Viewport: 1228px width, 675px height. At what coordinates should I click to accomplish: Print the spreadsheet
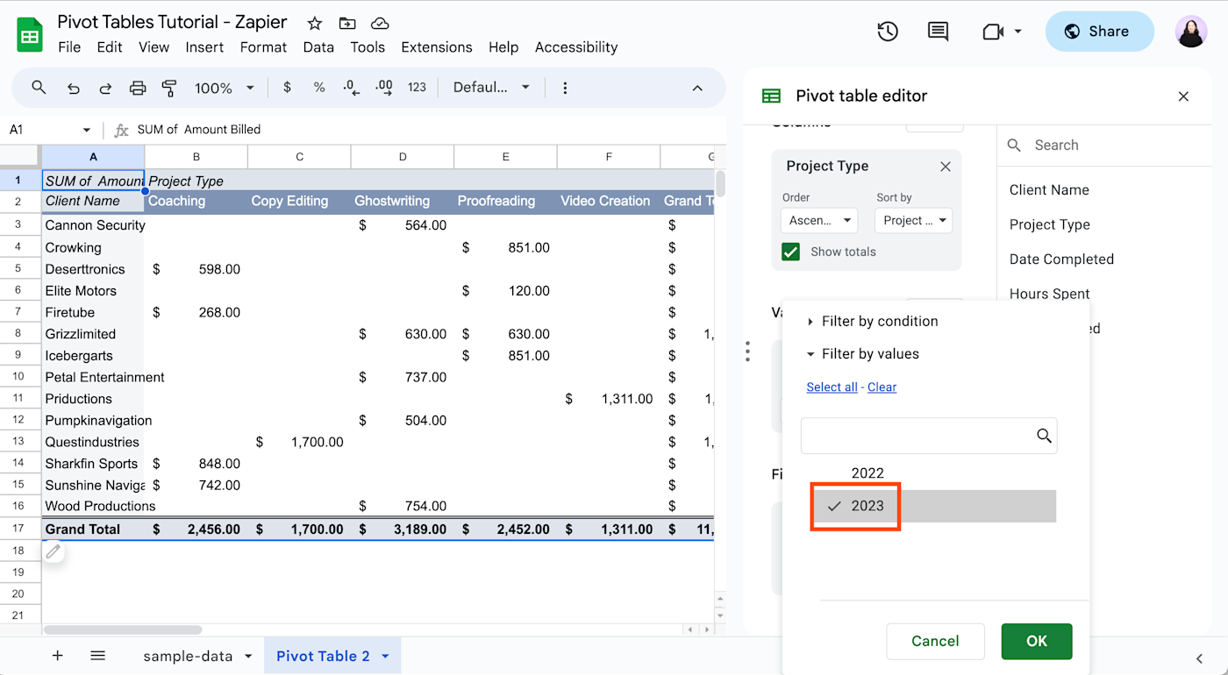point(138,88)
